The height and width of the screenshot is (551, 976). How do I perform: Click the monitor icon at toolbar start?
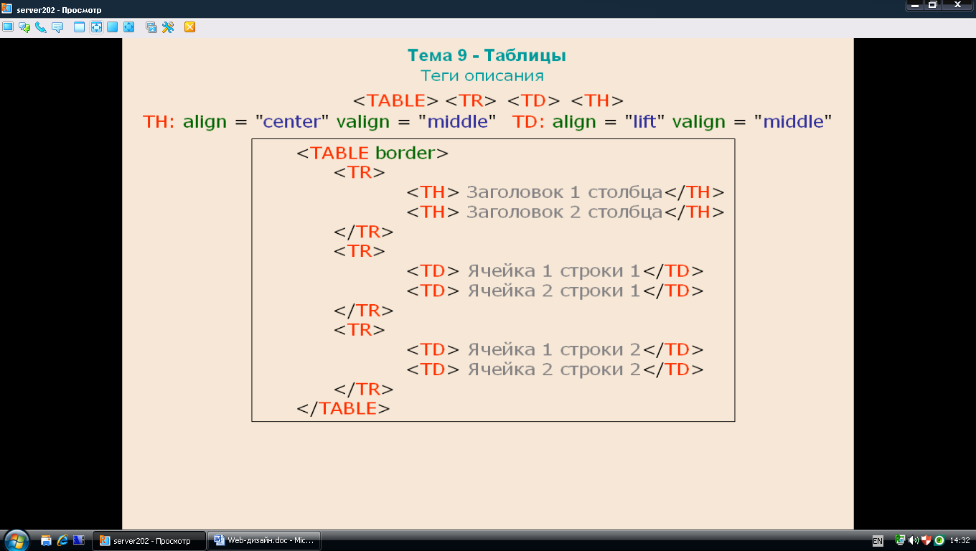pyautogui.click(x=8, y=27)
